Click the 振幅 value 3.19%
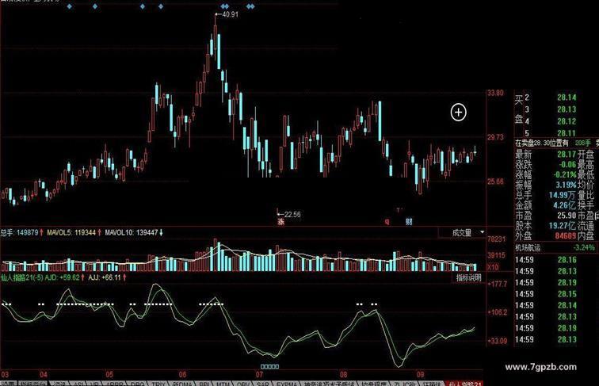Image resolution: width=599 pixels, height=386 pixels. tap(567, 185)
